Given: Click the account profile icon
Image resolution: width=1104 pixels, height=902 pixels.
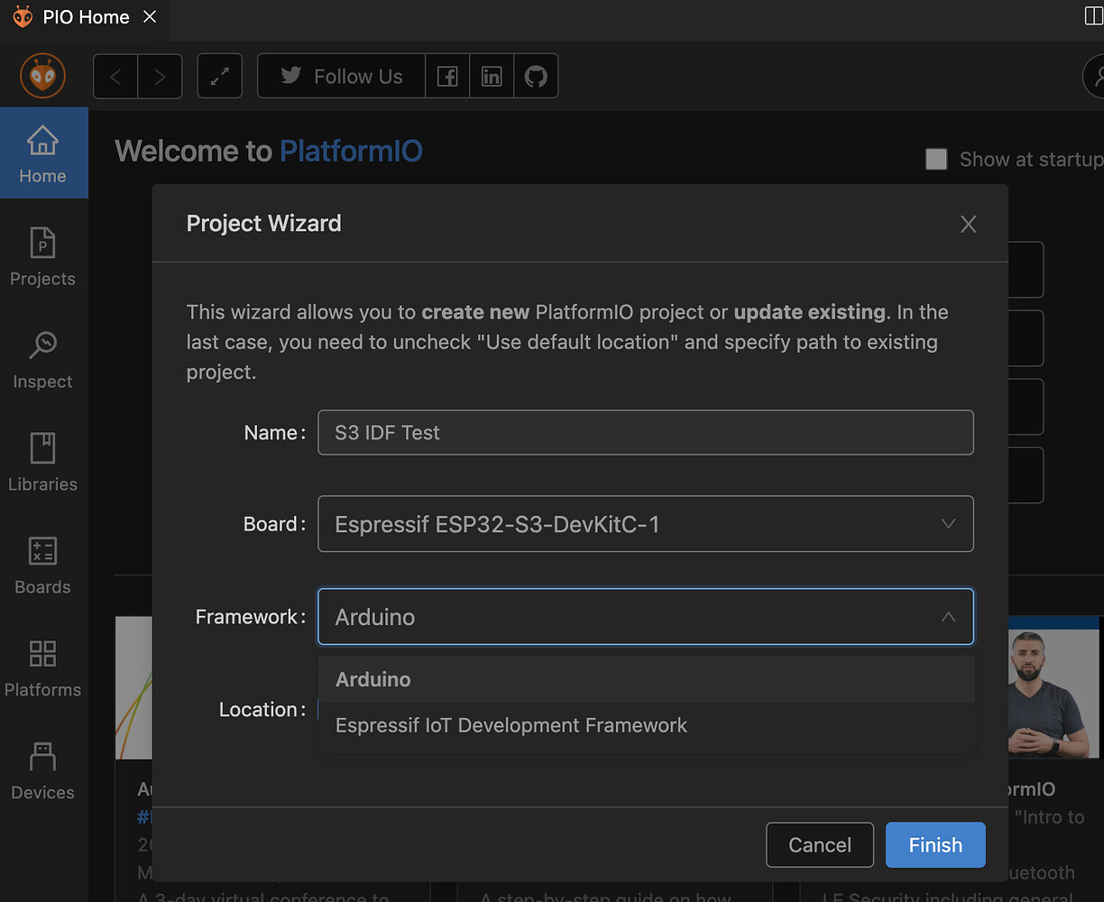Looking at the screenshot, I should [1095, 77].
